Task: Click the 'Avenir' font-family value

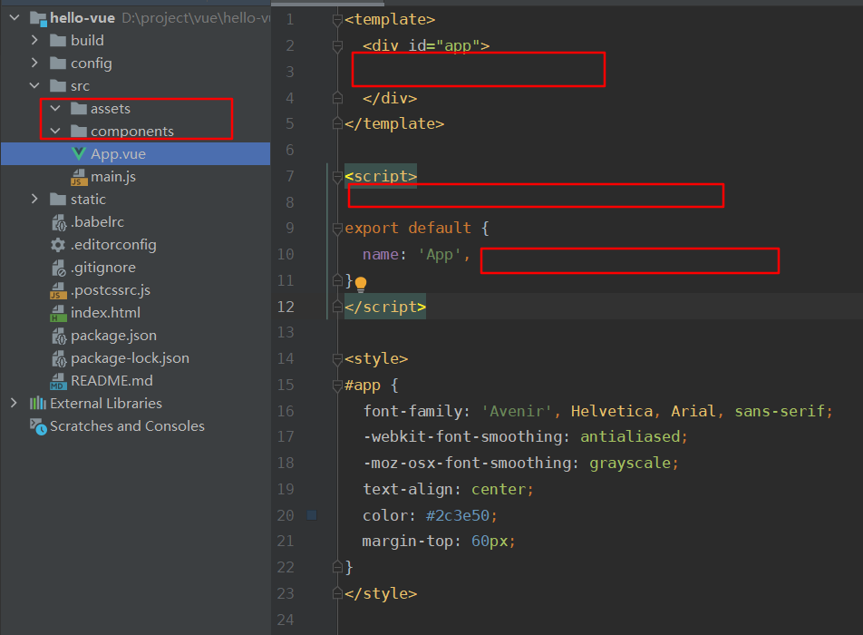Action: pyautogui.click(x=517, y=411)
